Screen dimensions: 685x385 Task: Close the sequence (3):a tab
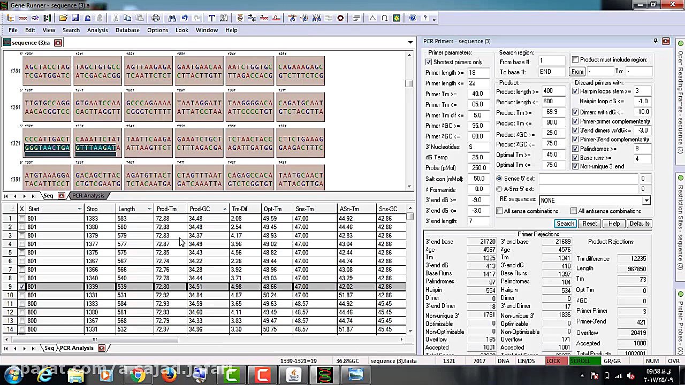point(58,43)
